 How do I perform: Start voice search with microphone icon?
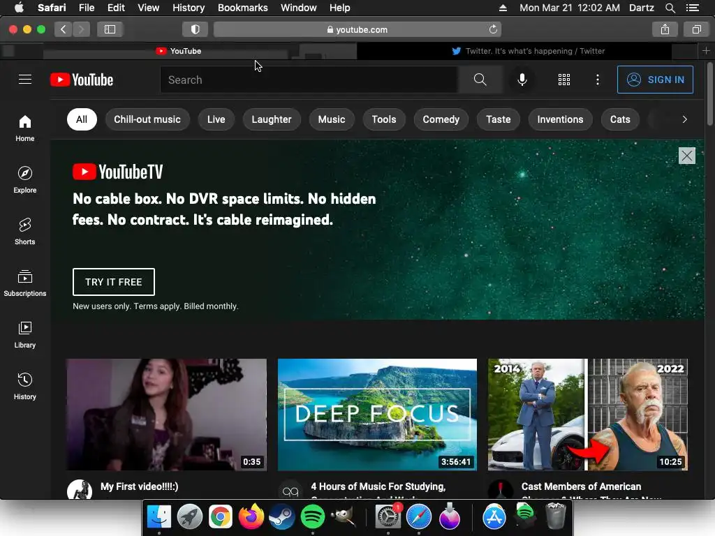(x=522, y=80)
